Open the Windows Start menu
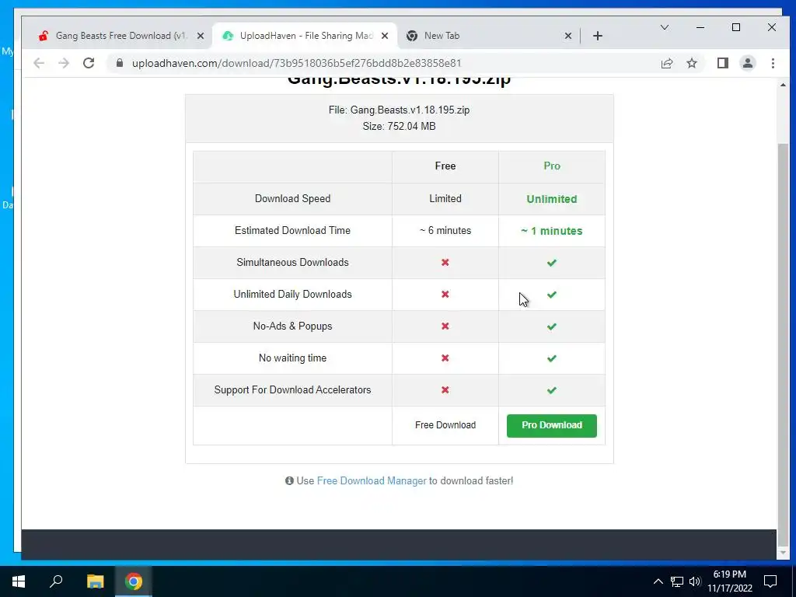 (x=19, y=581)
